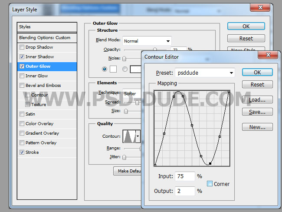
Task: Click OK in the Contour Editor
Action: click(257, 72)
